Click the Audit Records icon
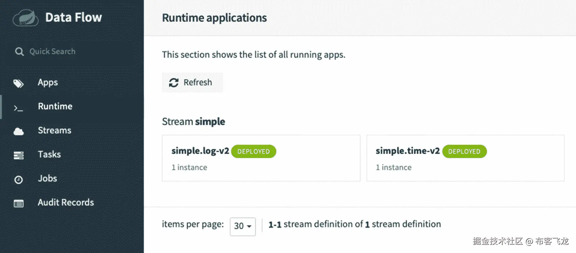This screenshot has width=576, height=253. [x=18, y=204]
